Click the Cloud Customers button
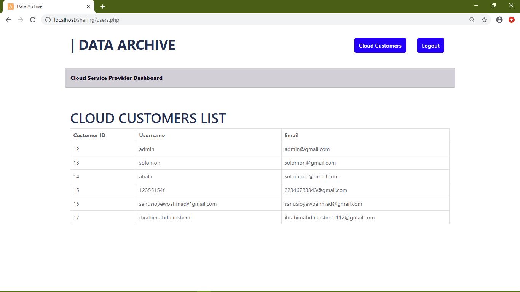 [x=380, y=46]
